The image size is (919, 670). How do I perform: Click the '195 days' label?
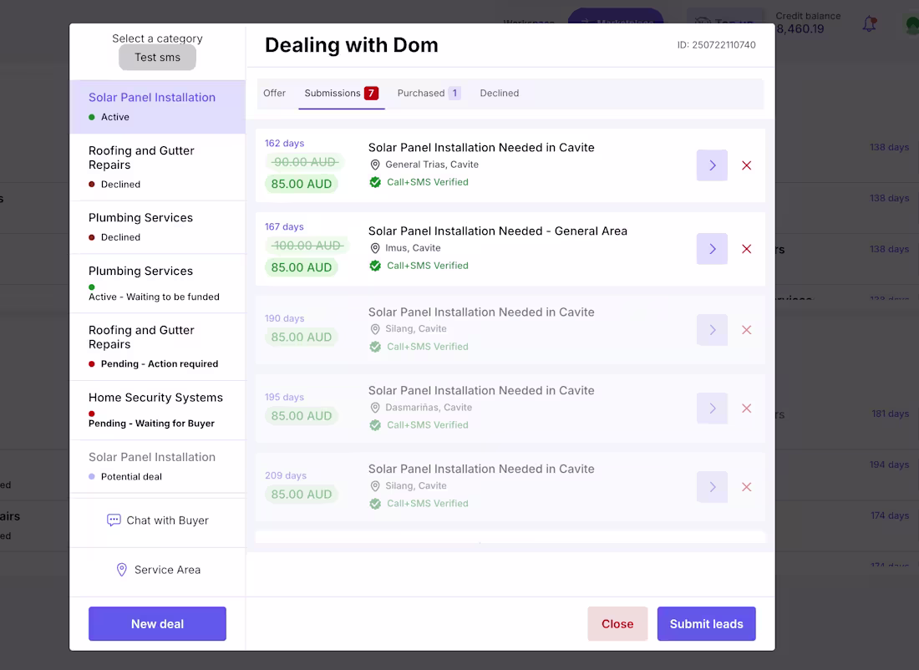284,397
